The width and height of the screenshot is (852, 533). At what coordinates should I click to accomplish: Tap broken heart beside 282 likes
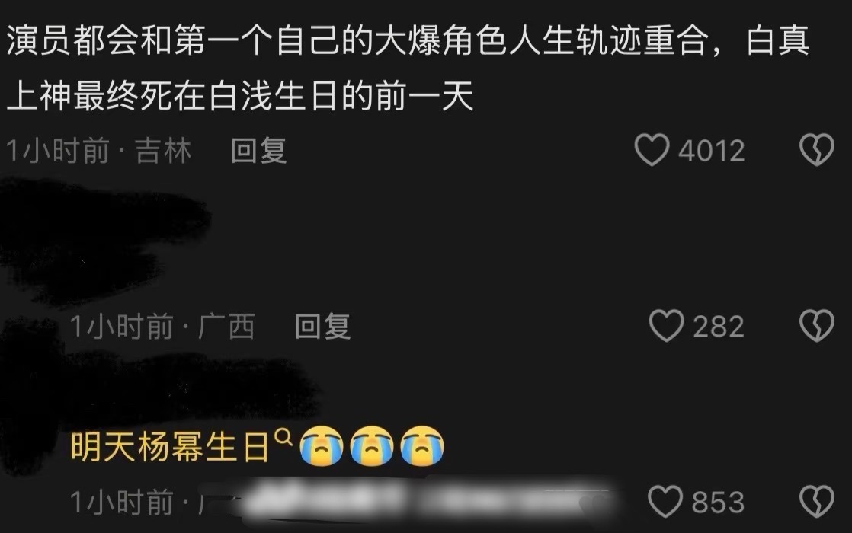816,326
